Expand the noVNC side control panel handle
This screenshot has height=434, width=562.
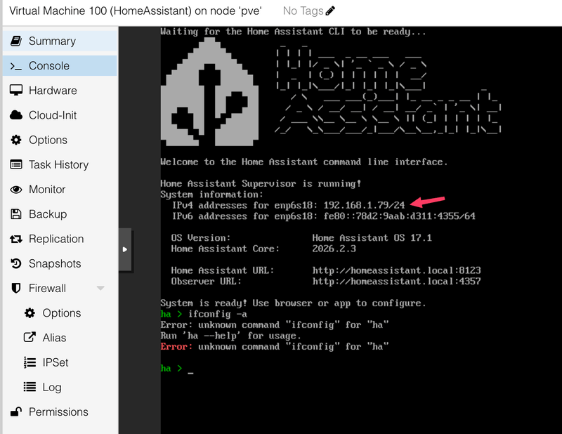click(x=125, y=249)
